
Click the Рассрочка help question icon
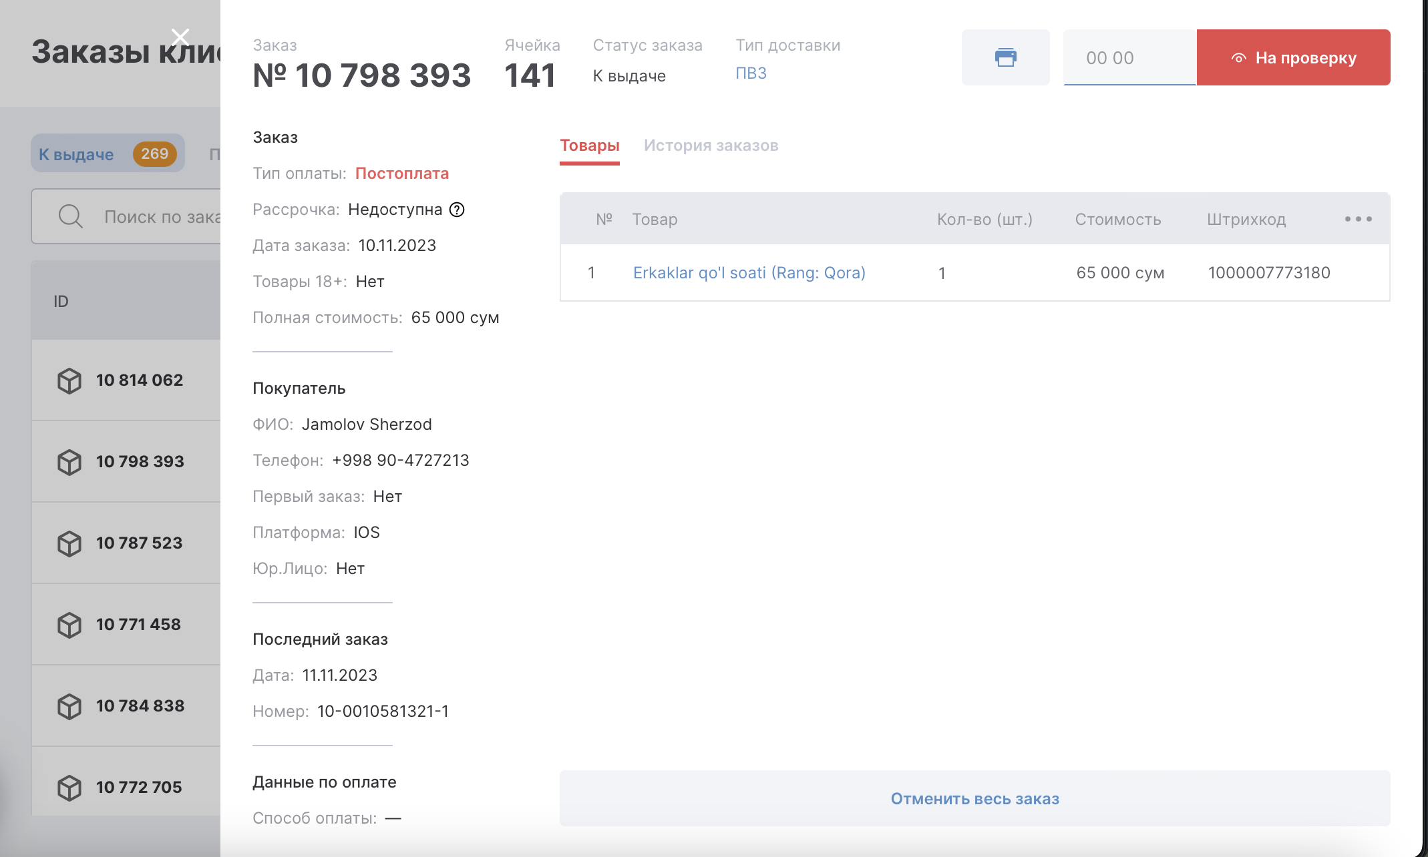pos(457,210)
